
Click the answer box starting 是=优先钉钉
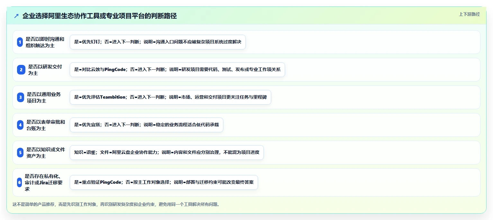coord(158,42)
